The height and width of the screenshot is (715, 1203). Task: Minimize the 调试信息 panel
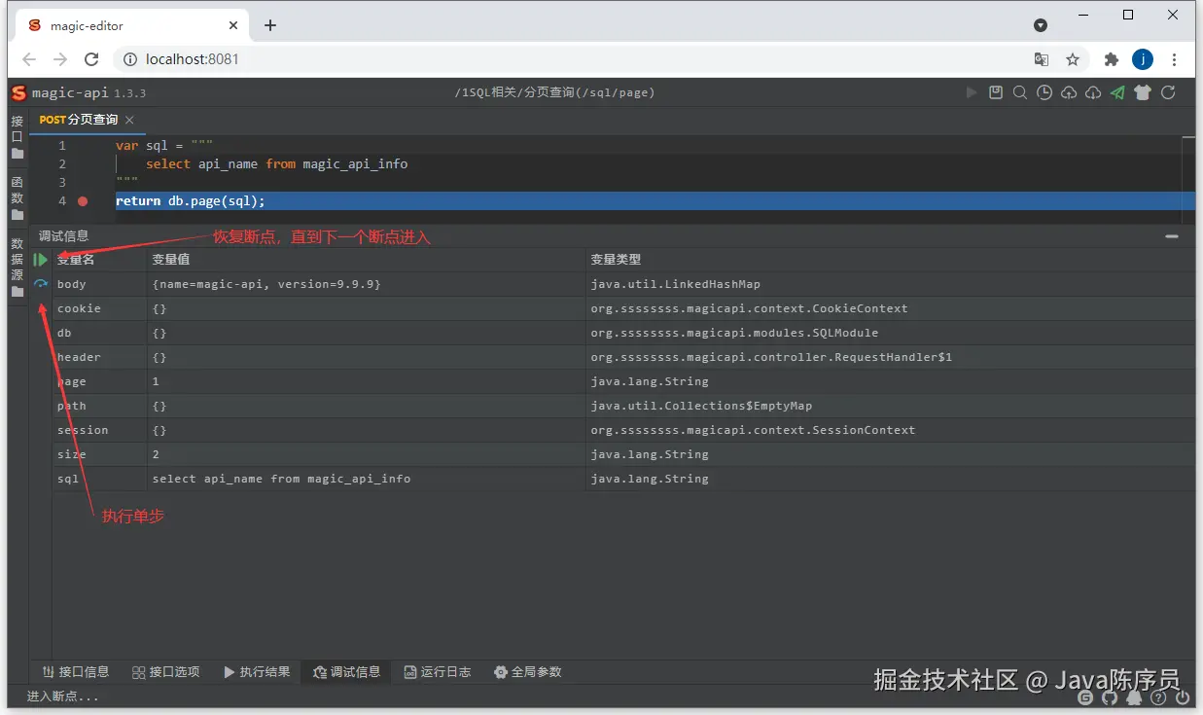1172,236
